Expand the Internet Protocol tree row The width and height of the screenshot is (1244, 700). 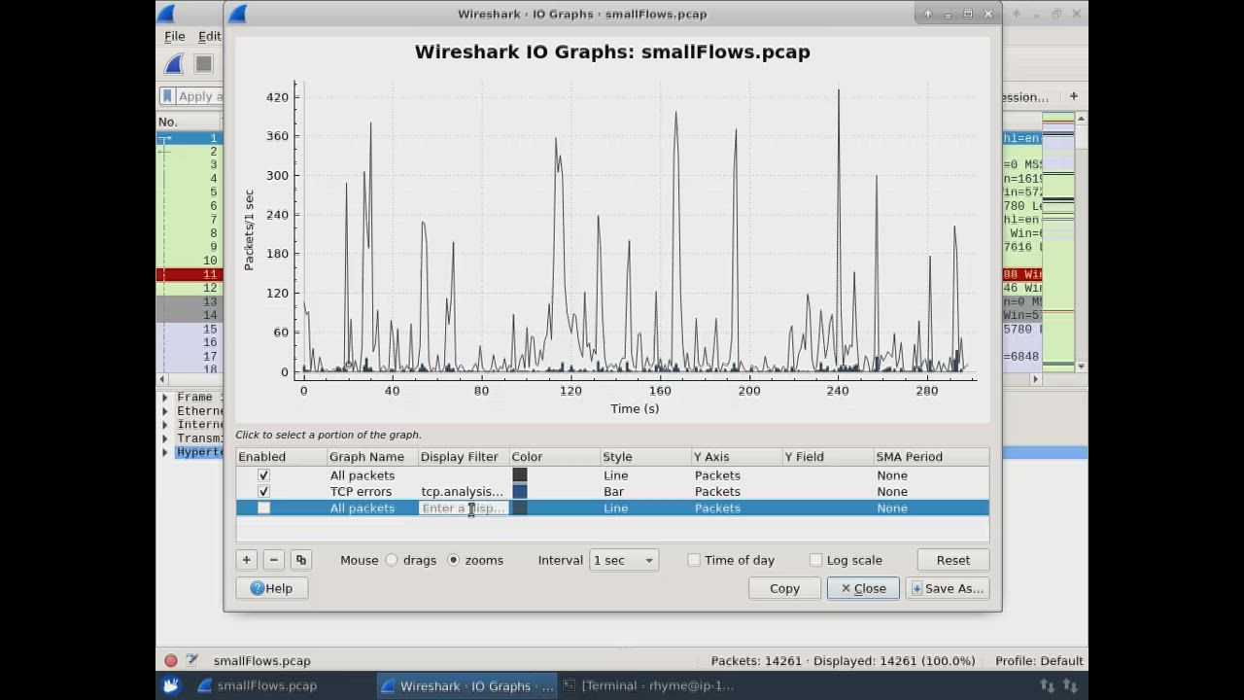click(x=165, y=425)
